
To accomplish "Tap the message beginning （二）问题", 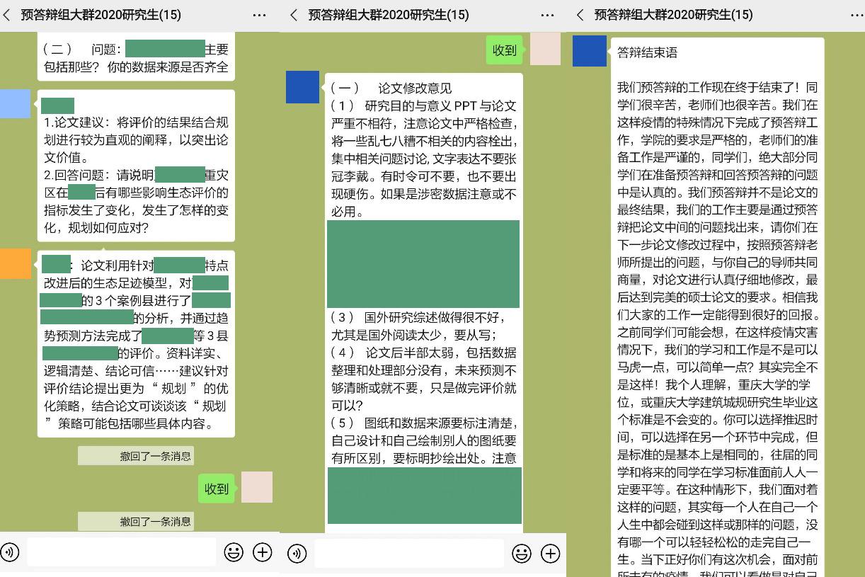I will 136,58.
